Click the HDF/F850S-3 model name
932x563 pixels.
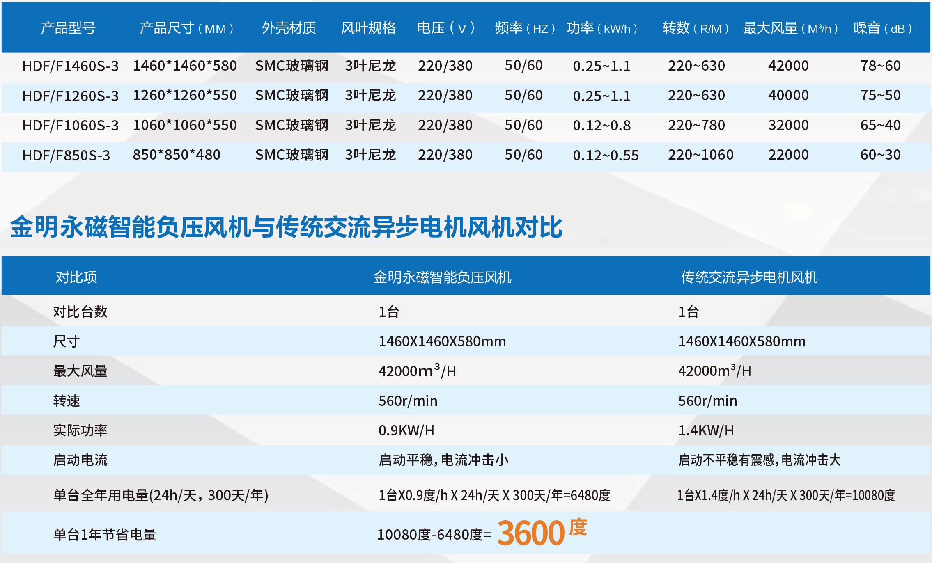[66, 155]
